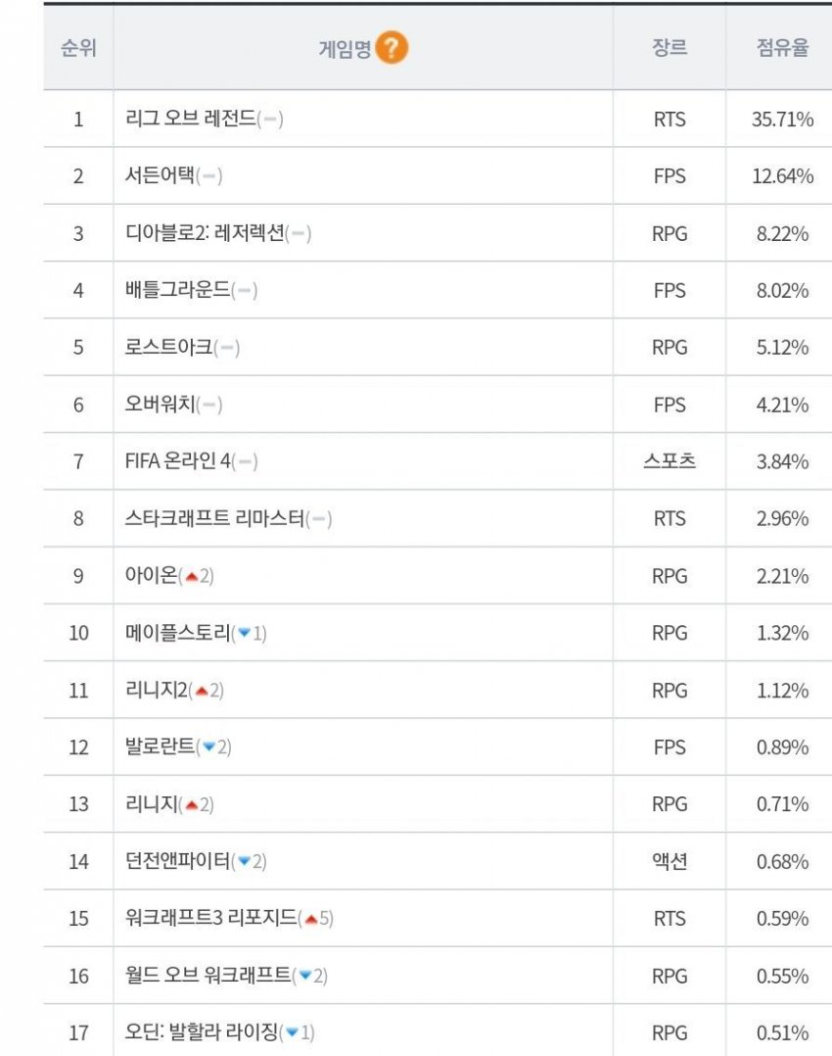832x1056 pixels.
Task: Click the blue down arrow beside 월드 오브 워크래프트
Action: (305, 976)
